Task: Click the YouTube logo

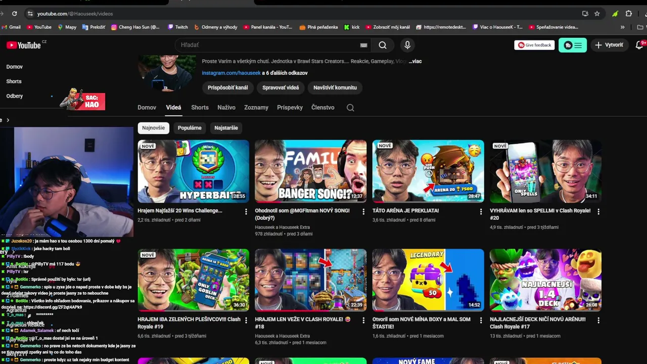Action: click(x=23, y=45)
